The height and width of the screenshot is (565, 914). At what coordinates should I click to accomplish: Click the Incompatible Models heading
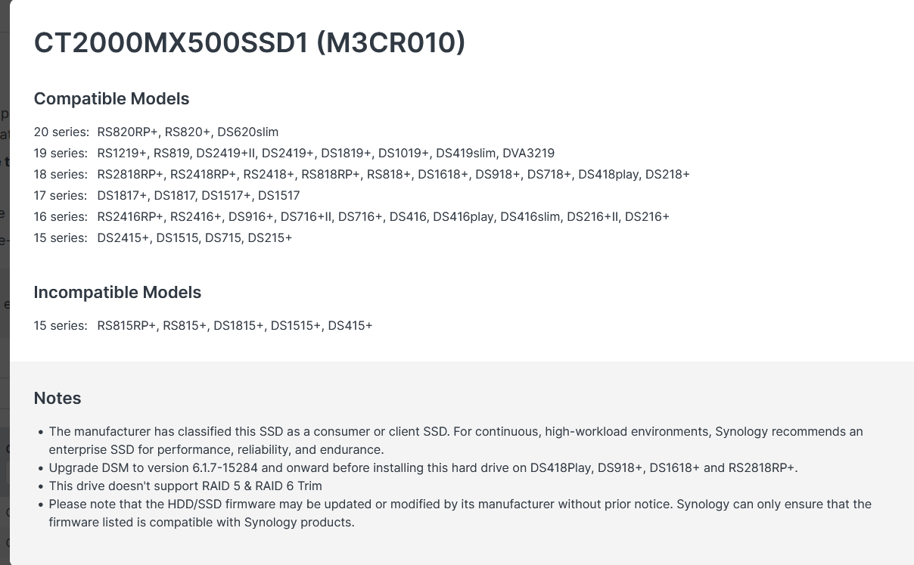click(x=117, y=293)
